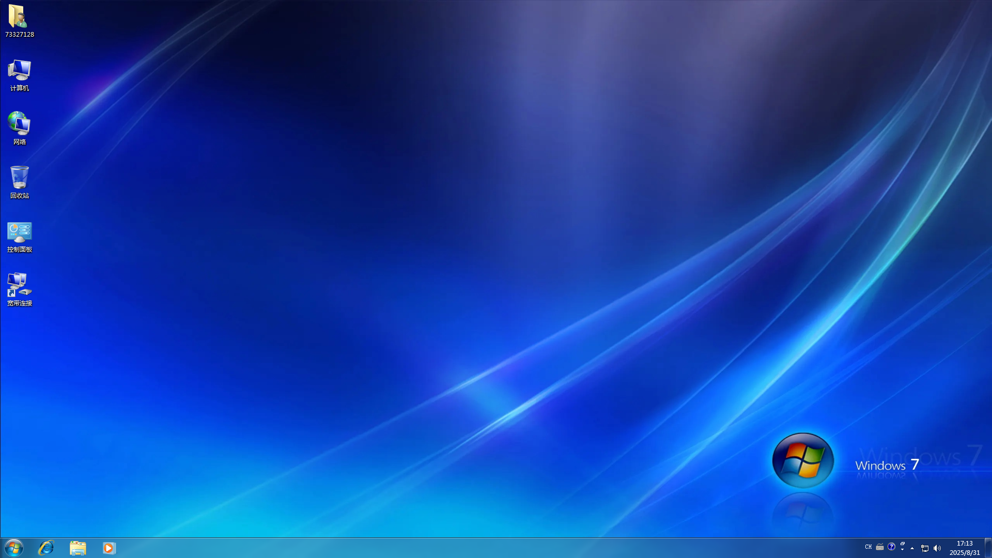Select the keyboard input method tray icon
Screen dimensions: 992x558
pos(879,547)
